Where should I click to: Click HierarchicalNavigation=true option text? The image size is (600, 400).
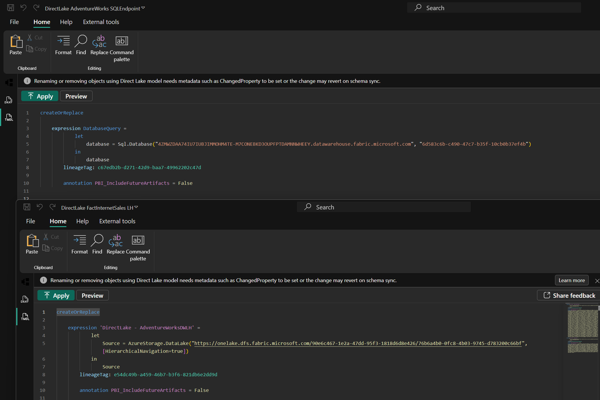pos(145,352)
